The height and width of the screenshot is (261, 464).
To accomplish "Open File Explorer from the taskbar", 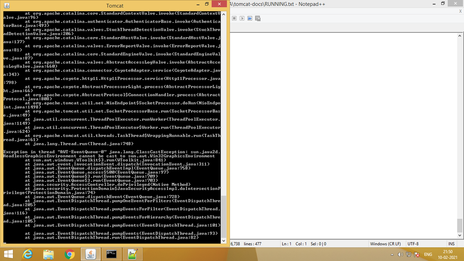I will (48, 254).
